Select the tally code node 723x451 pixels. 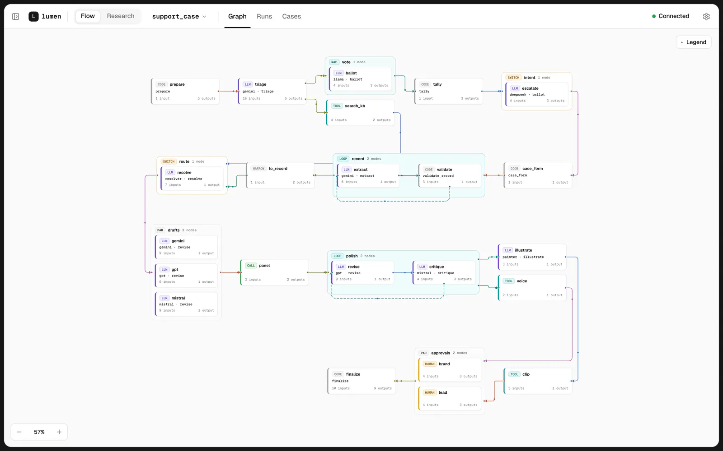coord(449,91)
